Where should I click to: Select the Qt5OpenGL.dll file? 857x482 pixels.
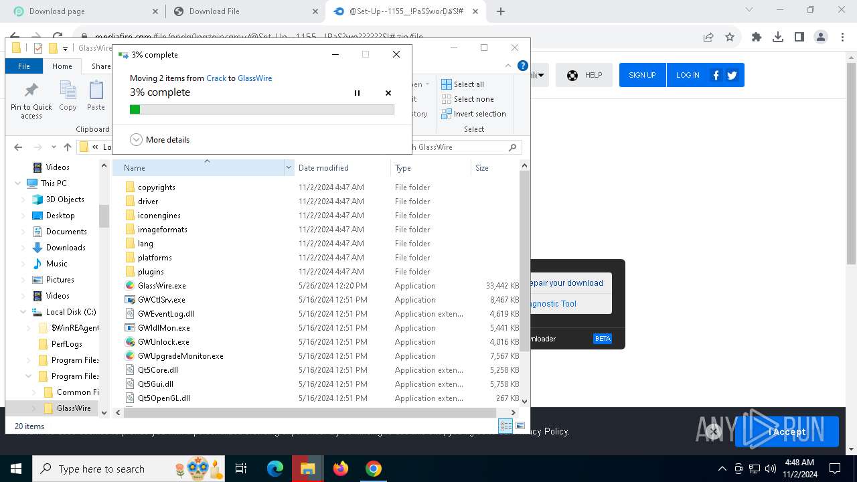(164, 398)
